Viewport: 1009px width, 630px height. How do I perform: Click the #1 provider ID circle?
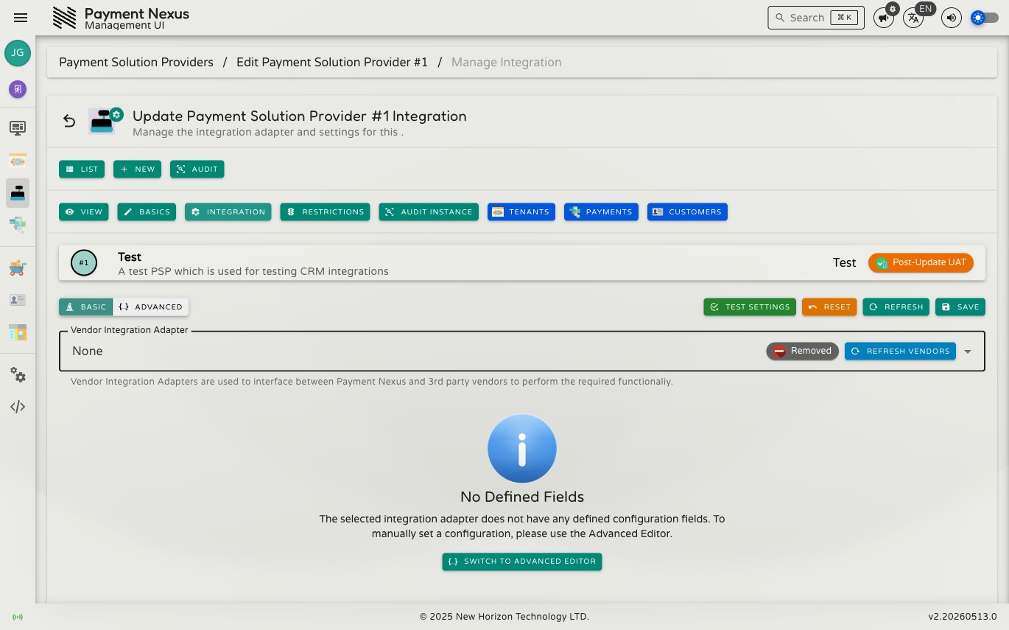(84, 263)
